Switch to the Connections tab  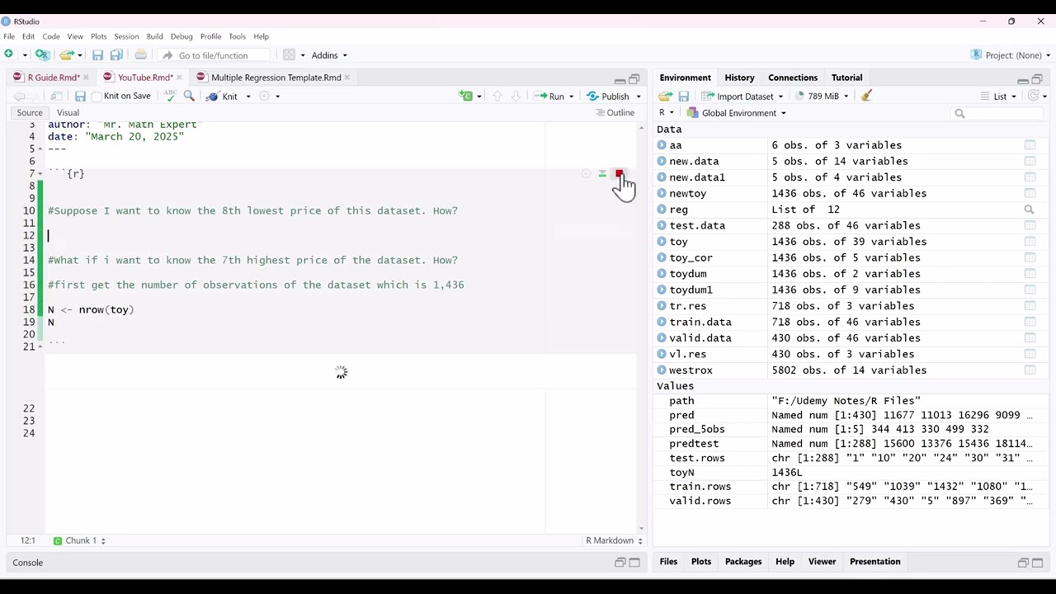click(x=793, y=78)
